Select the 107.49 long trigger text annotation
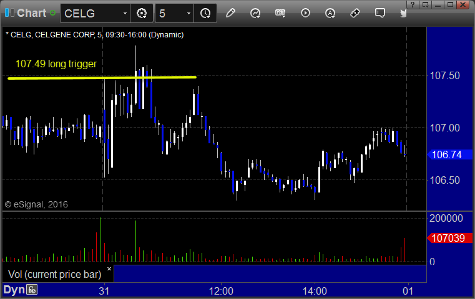 pos(56,64)
